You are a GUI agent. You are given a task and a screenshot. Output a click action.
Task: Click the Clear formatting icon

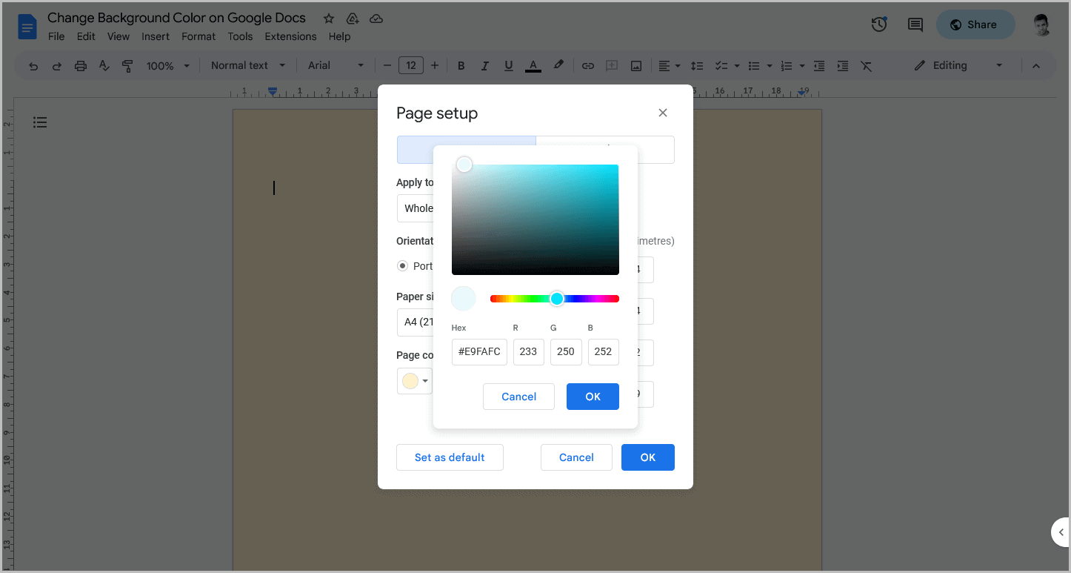866,66
